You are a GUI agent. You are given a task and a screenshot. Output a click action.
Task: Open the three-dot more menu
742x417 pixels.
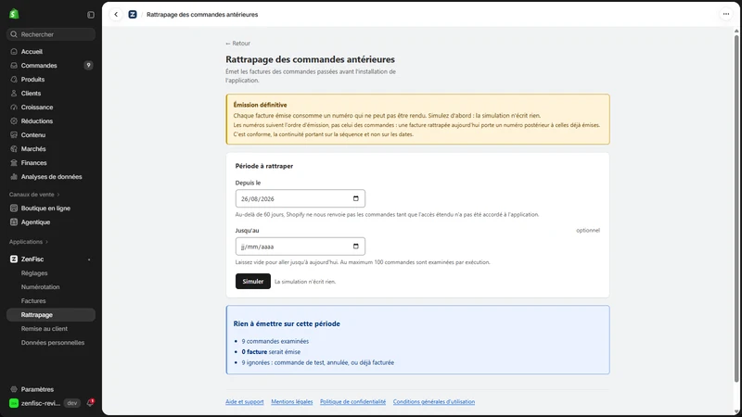click(726, 14)
